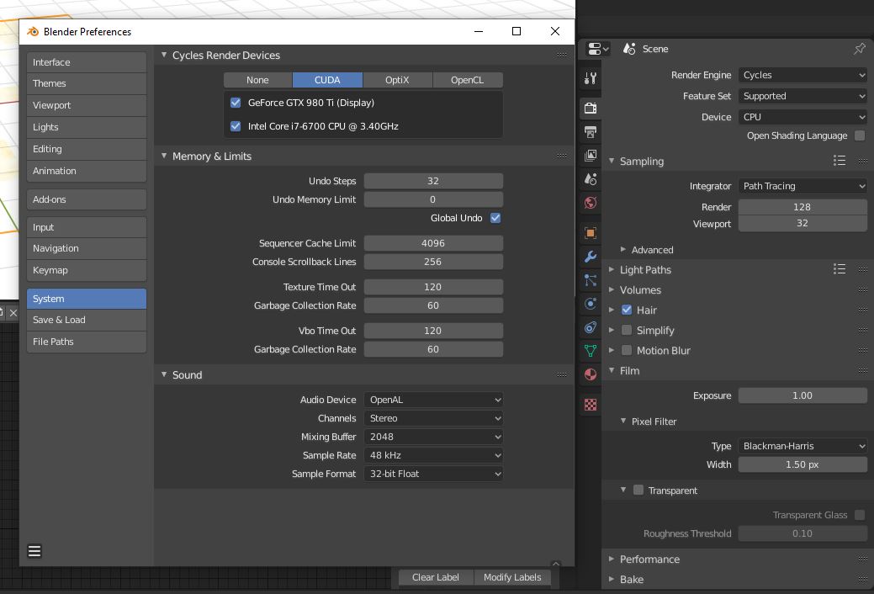Open the Material properties tab icon
874x594 pixels.
(x=591, y=374)
